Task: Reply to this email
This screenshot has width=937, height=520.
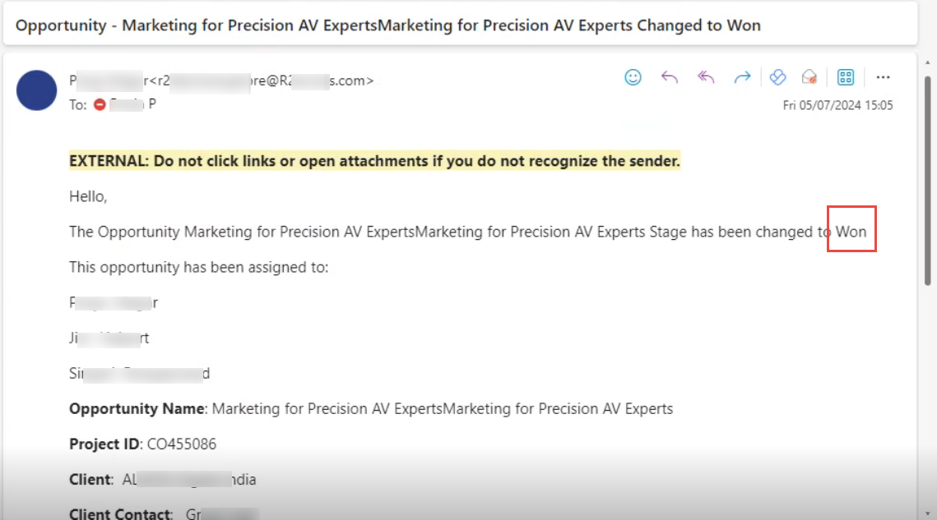Action: pyautogui.click(x=670, y=77)
